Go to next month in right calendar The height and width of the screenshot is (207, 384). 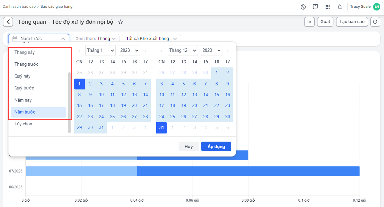(x=227, y=50)
